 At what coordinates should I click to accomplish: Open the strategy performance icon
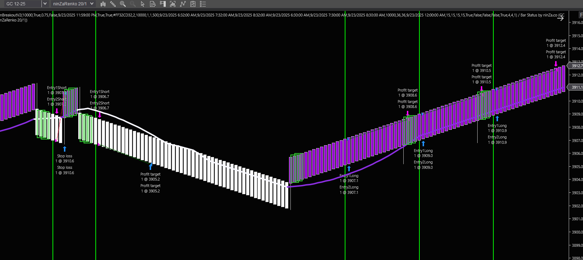click(193, 4)
